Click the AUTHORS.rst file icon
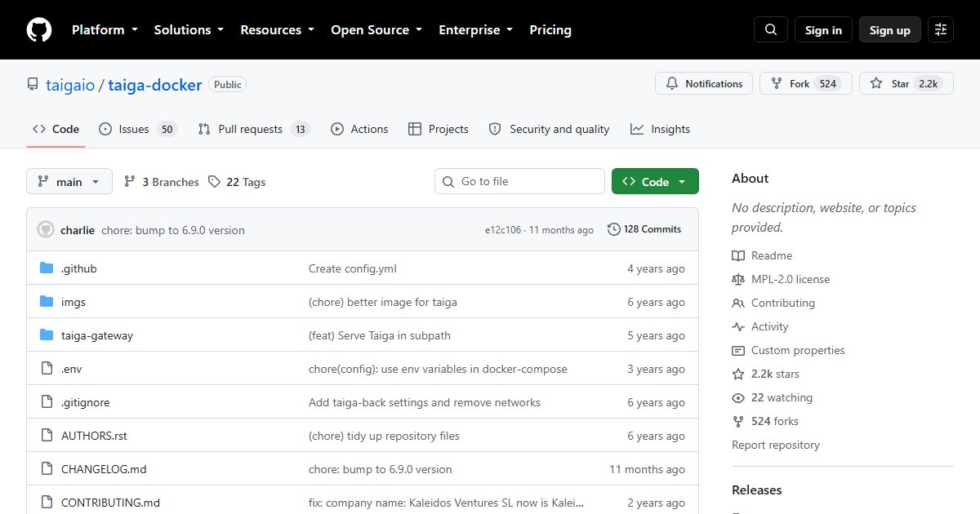 (47, 436)
